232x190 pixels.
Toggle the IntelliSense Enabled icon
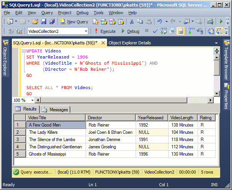181,31
